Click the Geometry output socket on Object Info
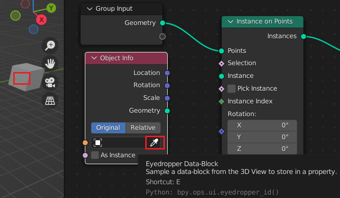Image resolution: width=340 pixels, height=198 pixels. coord(167,111)
